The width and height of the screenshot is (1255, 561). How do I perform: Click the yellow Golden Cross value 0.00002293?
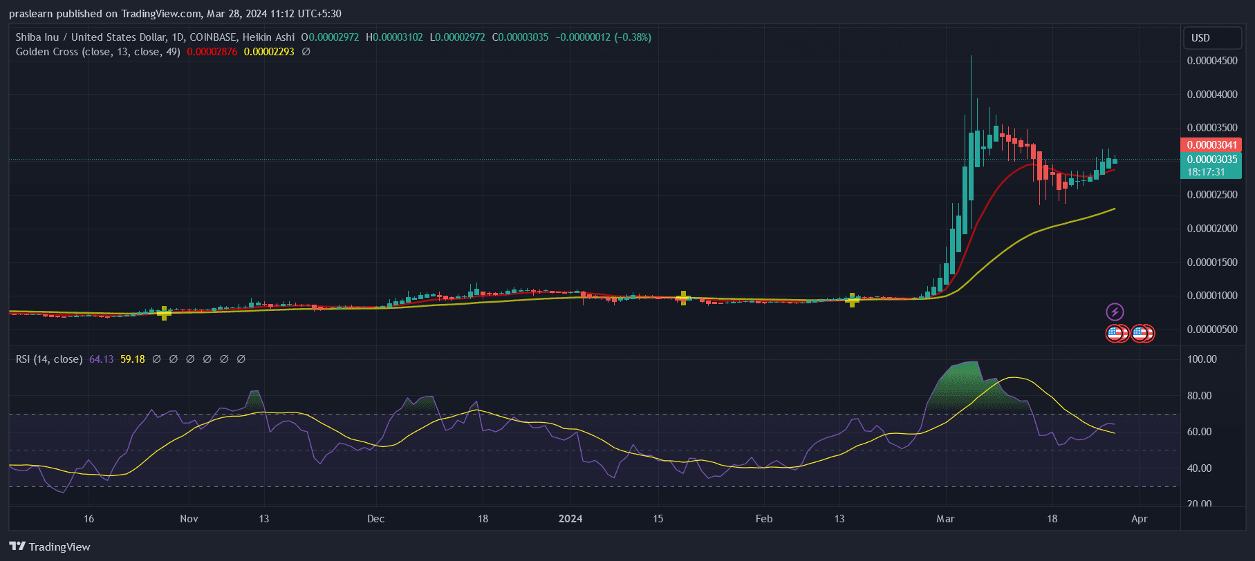tap(269, 52)
